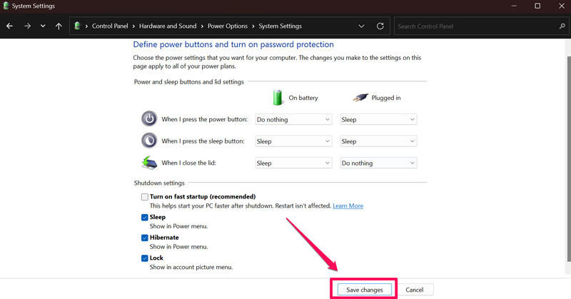Viewport: 571px width, 299px height.
Task: Click the Back navigation arrow
Action: tap(10, 26)
